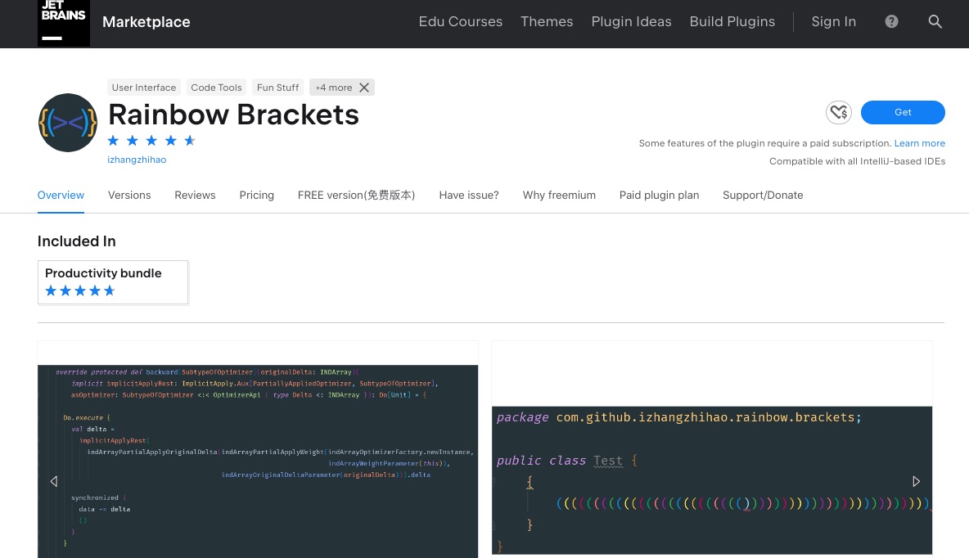Open the Support/Donate tab
The height and width of the screenshot is (558, 969).
pyautogui.click(x=763, y=196)
